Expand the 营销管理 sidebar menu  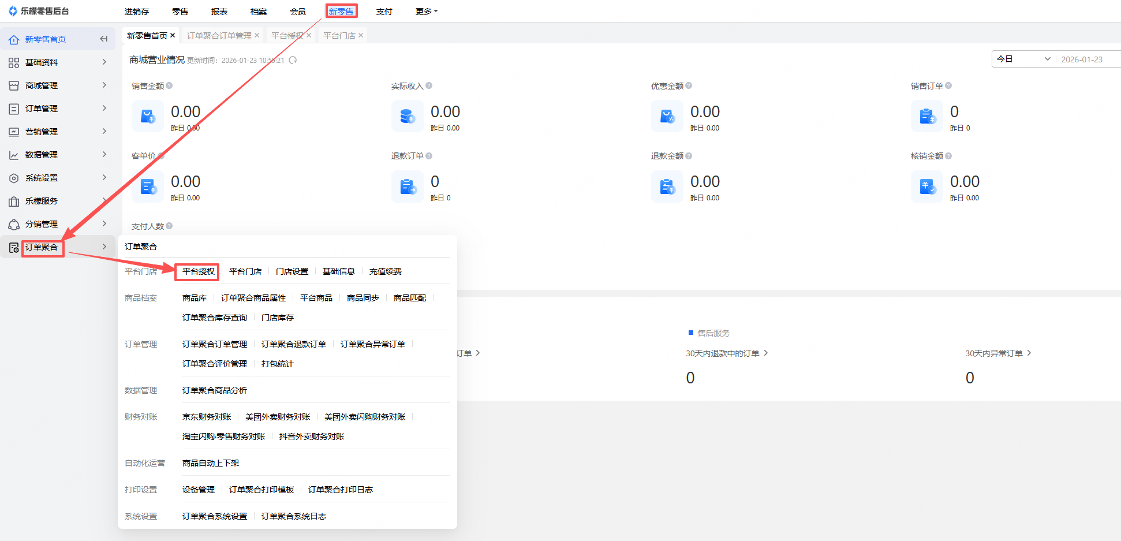(x=104, y=131)
